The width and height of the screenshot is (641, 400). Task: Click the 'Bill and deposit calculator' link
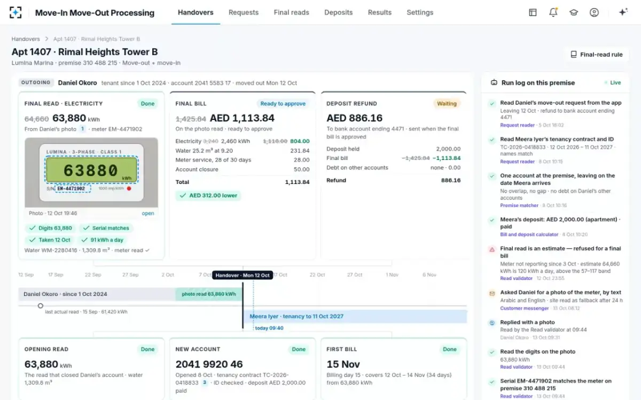pos(529,235)
